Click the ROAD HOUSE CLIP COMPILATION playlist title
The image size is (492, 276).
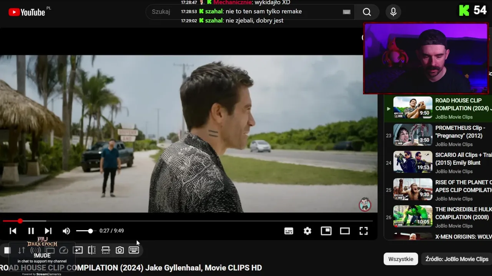(464, 104)
